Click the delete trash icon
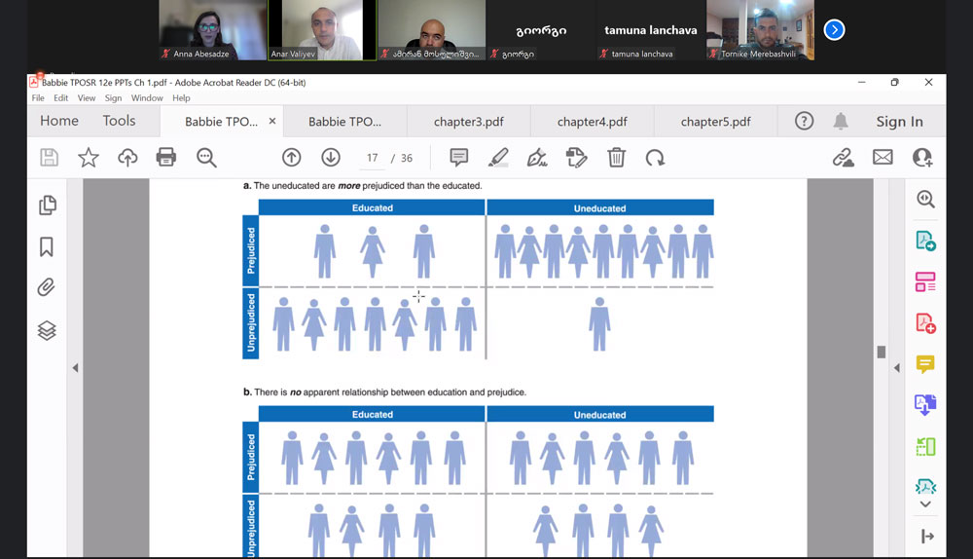Image resolution: width=973 pixels, height=559 pixels. point(616,158)
